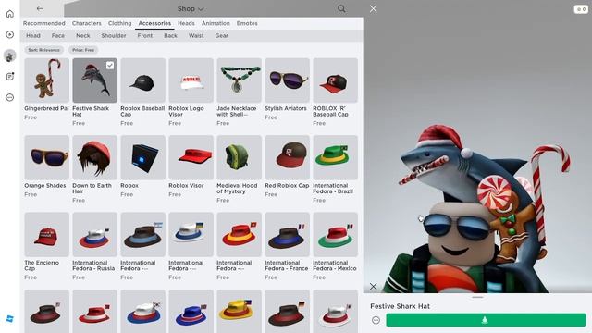The height and width of the screenshot is (333, 592).
Task: Select the Neck subcategory
Action: pyautogui.click(x=82, y=35)
